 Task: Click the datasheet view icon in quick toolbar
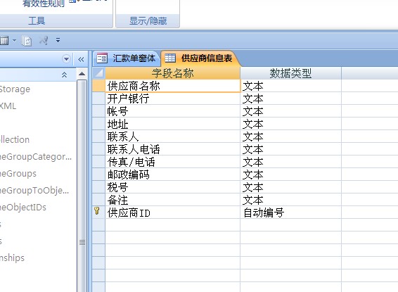click(4, 40)
